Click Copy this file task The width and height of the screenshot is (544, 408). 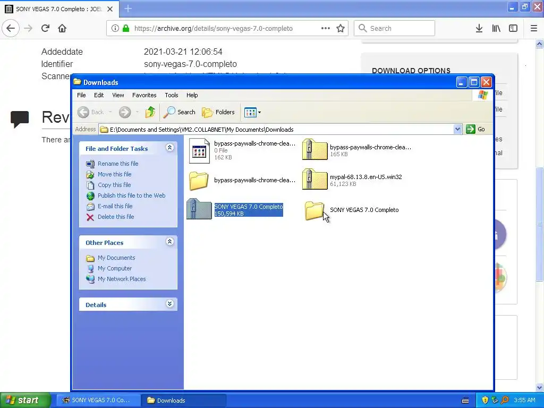[x=114, y=185]
